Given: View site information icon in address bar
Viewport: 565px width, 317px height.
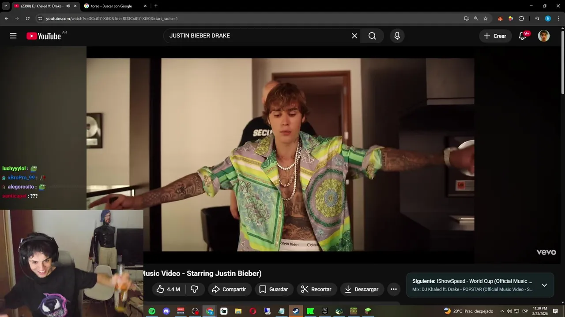Looking at the screenshot, I should pos(40,18).
